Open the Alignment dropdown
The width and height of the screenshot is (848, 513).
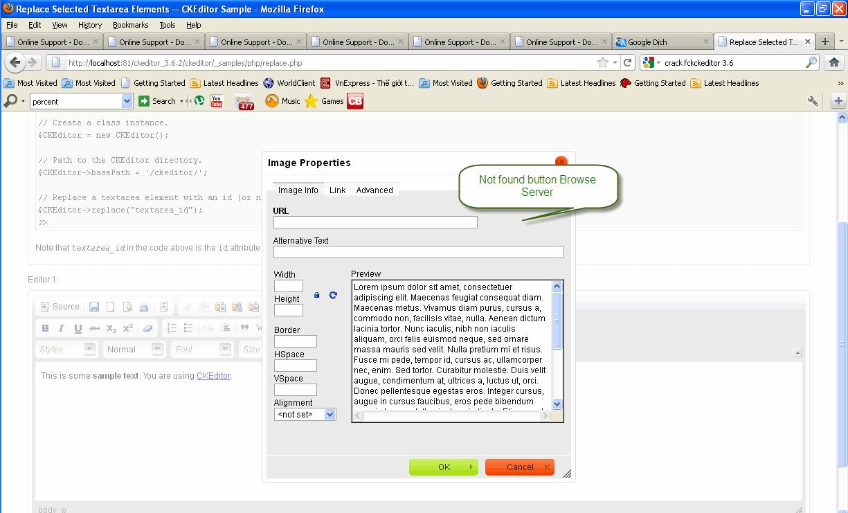[305, 415]
